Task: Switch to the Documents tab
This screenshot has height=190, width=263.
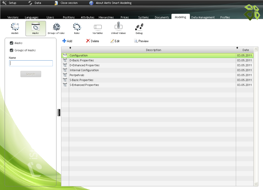Action: [162, 17]
